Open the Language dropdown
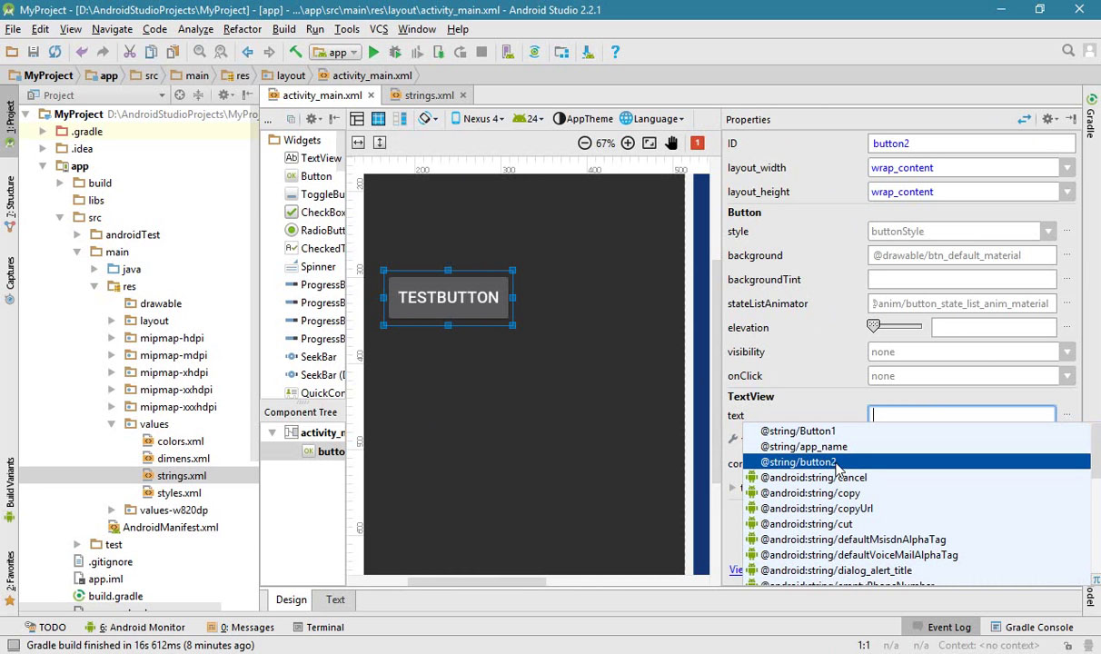The image size is (1101, 654). tap(652, 119)
